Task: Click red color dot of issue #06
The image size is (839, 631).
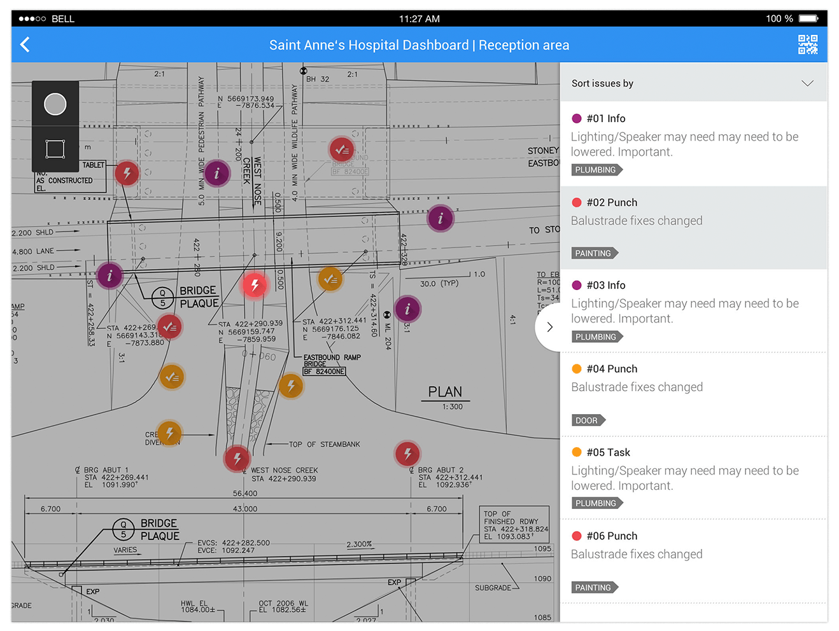Action: pos(577,536)
